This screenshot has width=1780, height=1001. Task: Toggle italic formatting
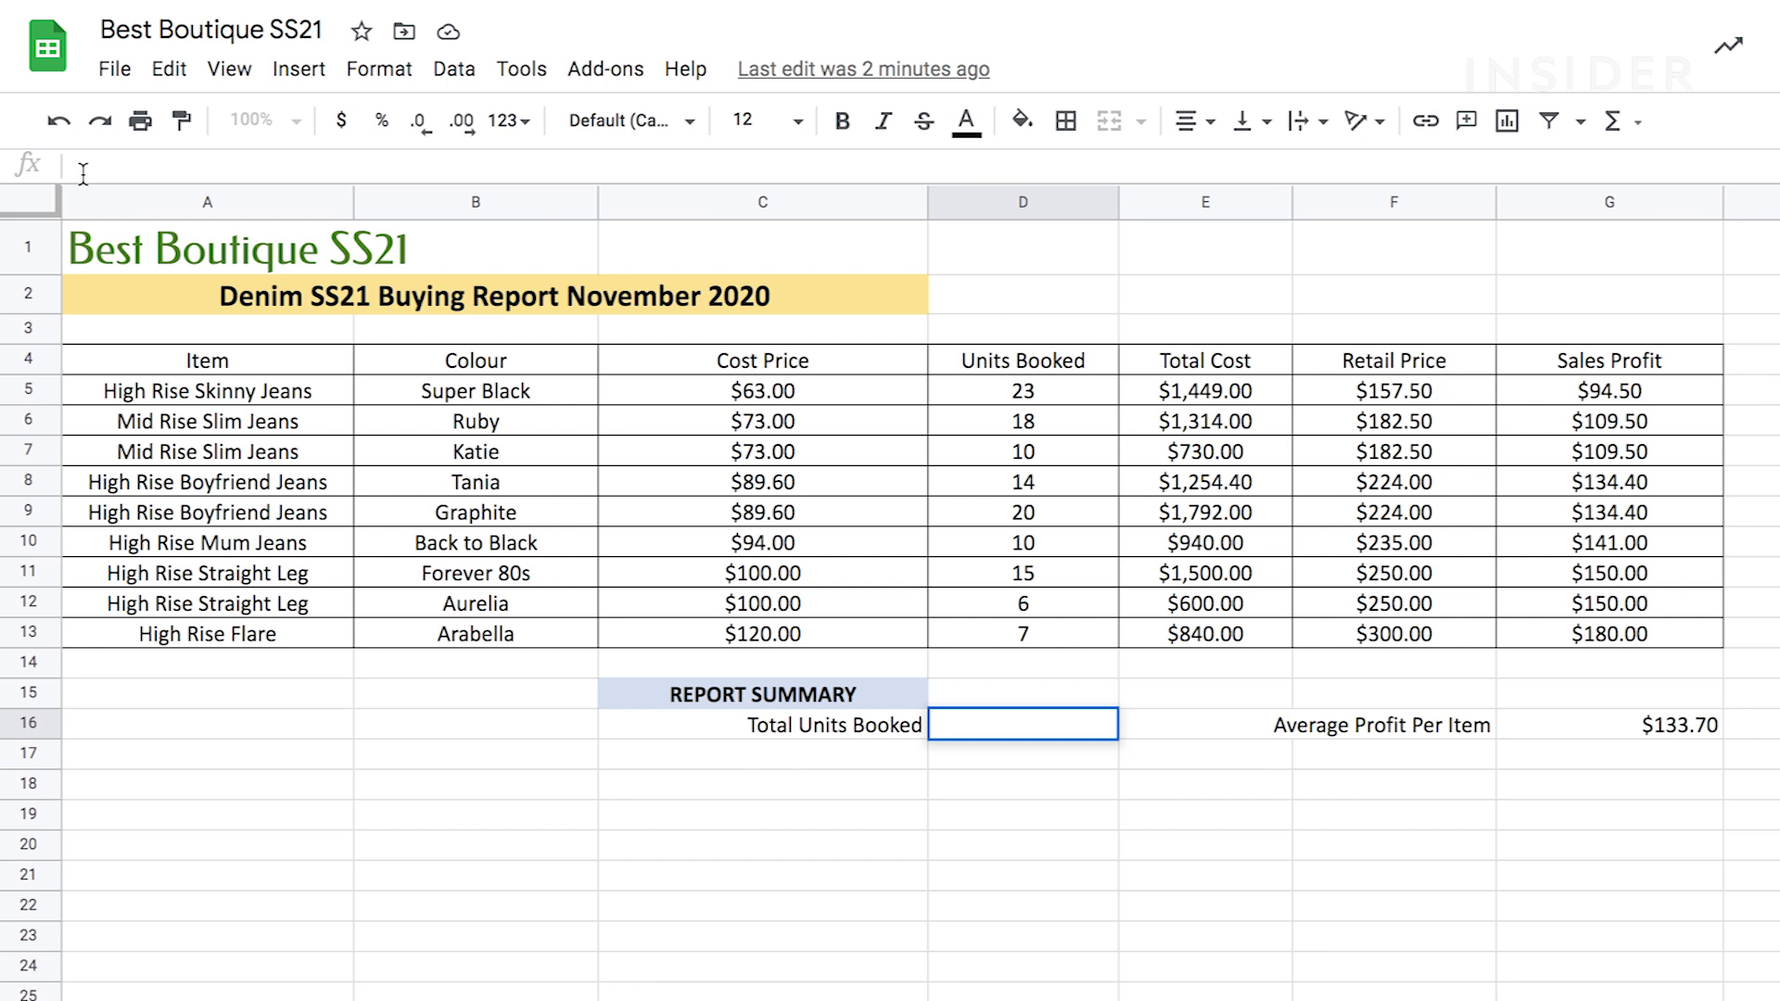tap(883, 120)
